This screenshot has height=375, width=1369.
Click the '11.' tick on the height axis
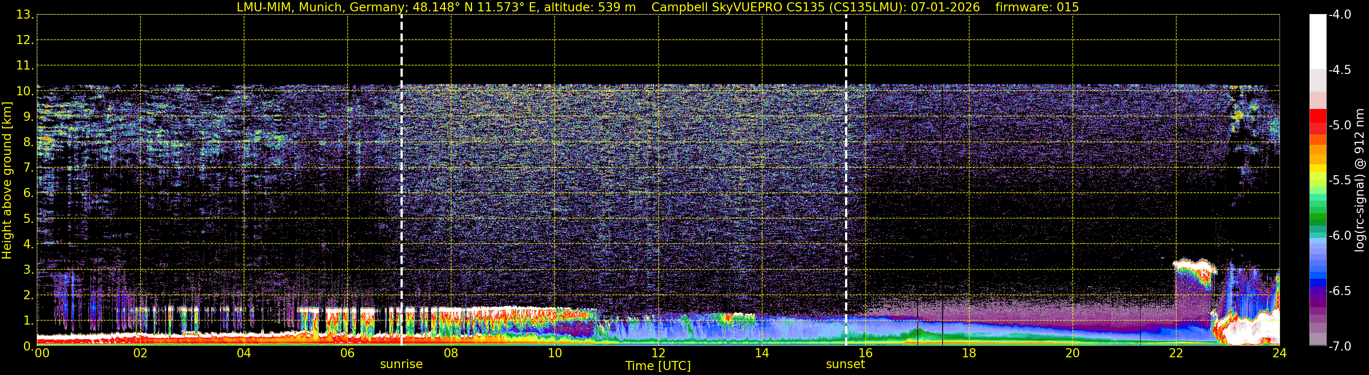point(25,65)
